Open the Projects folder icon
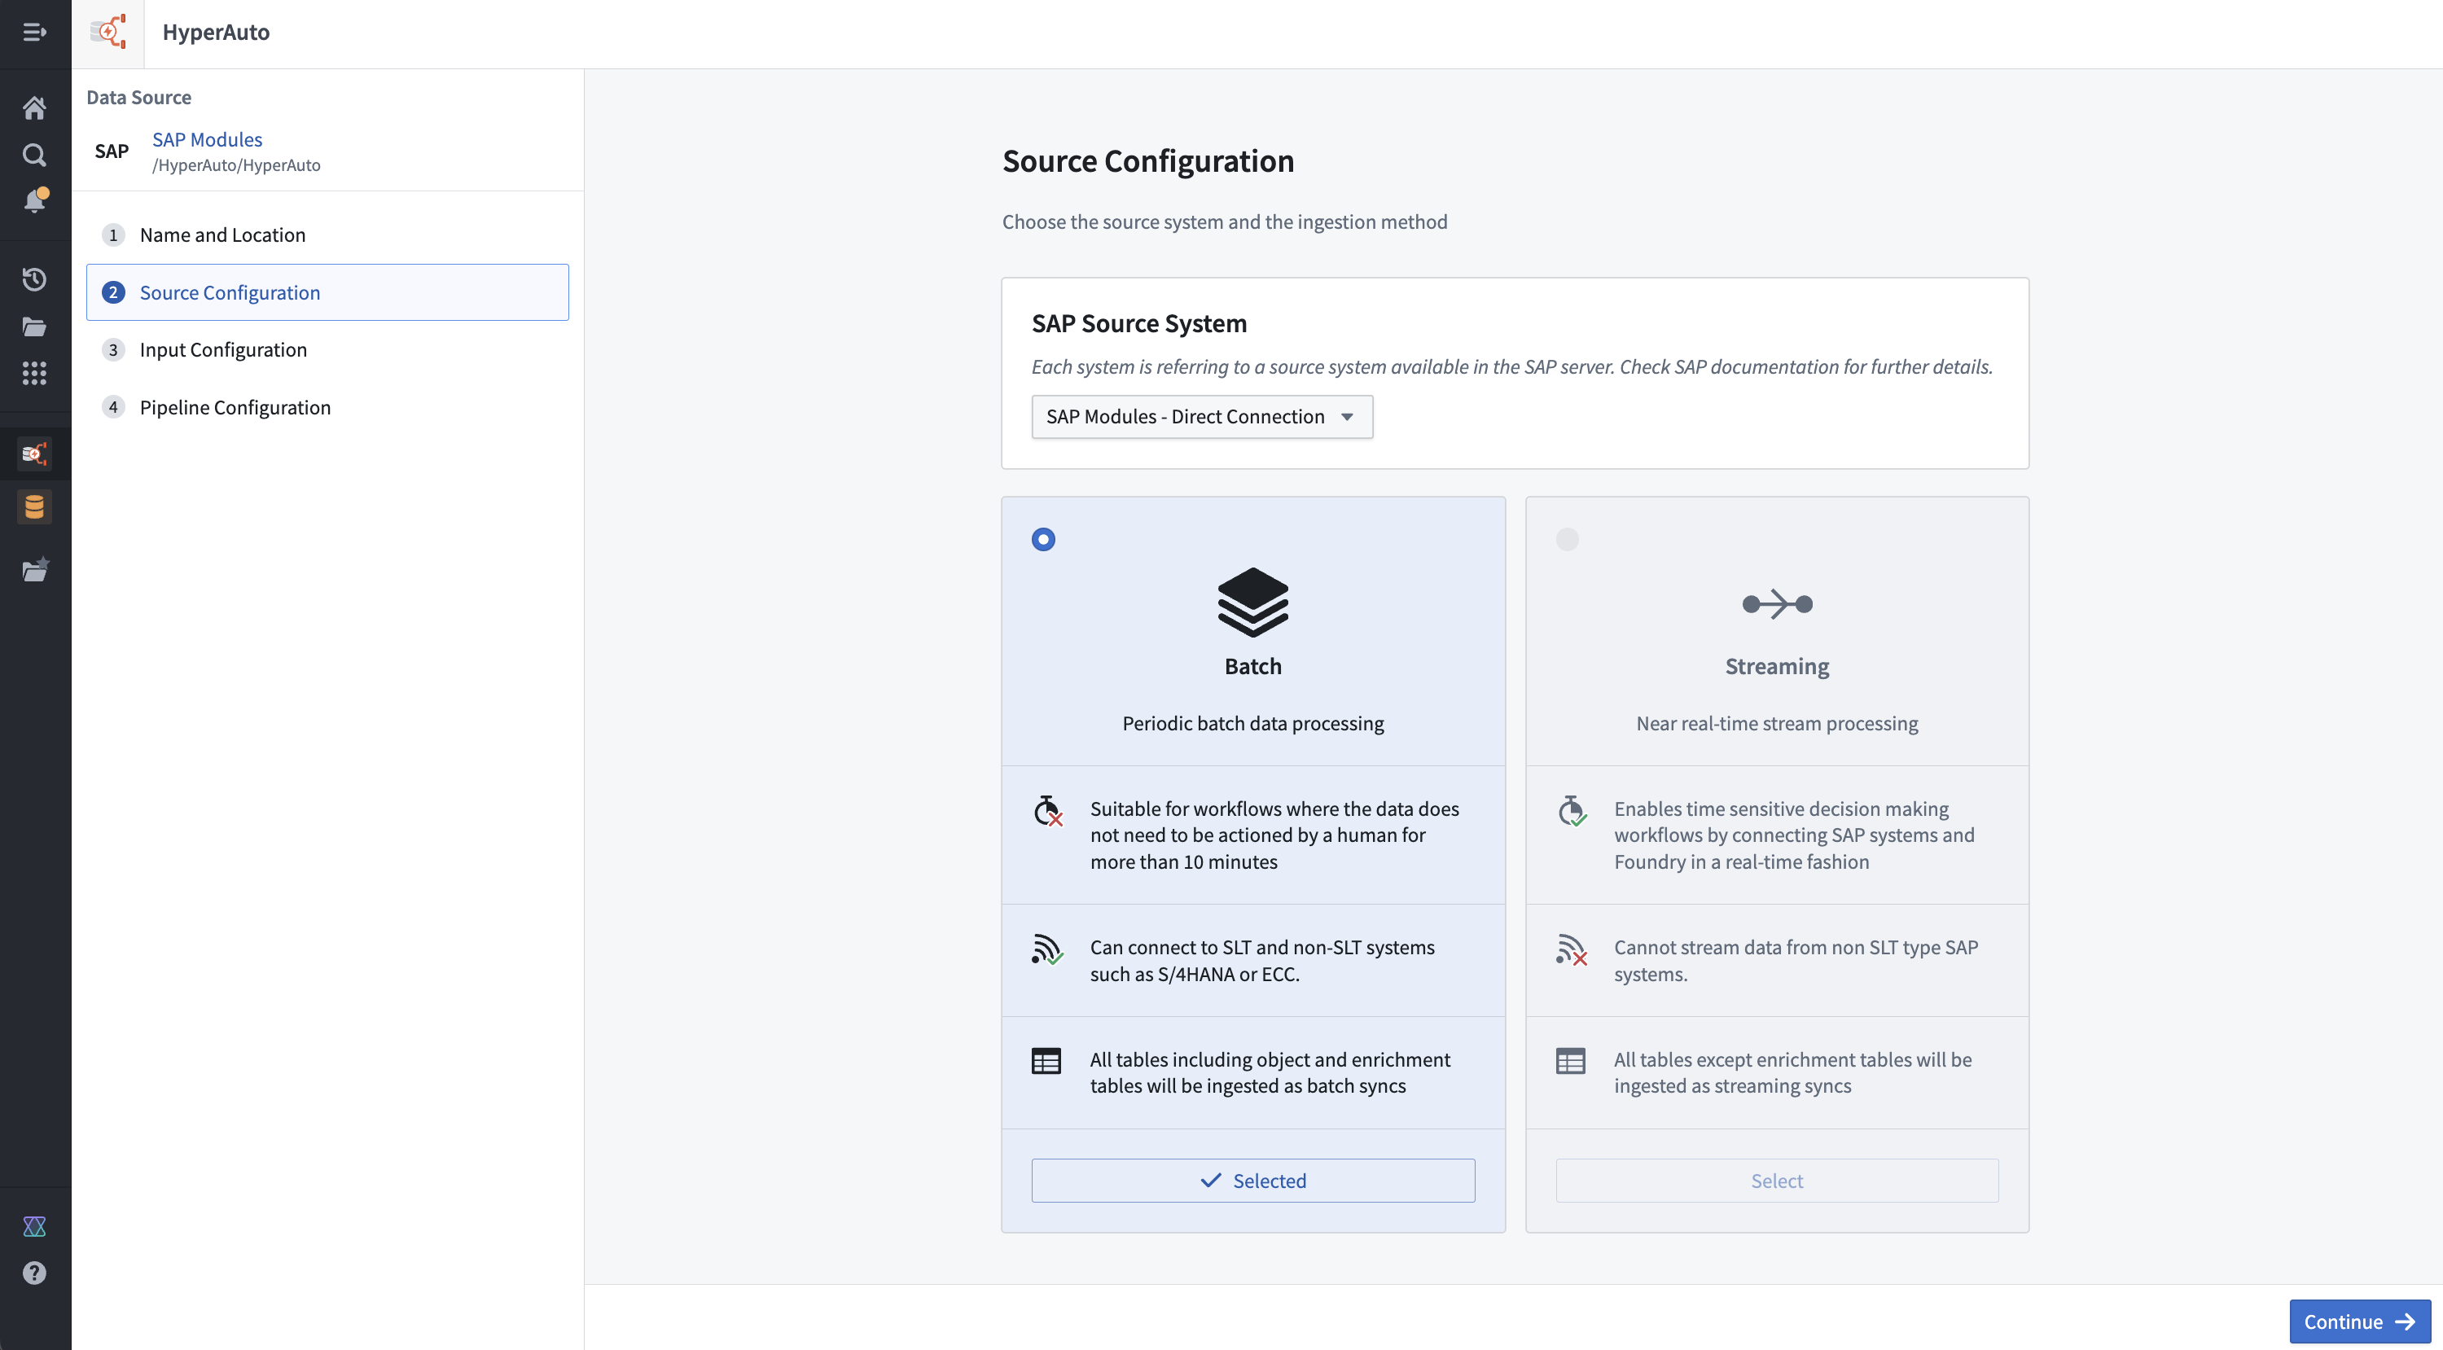Image resolution: width=2443 pixels, height=1350 pixels. click(x=35, y=327)
